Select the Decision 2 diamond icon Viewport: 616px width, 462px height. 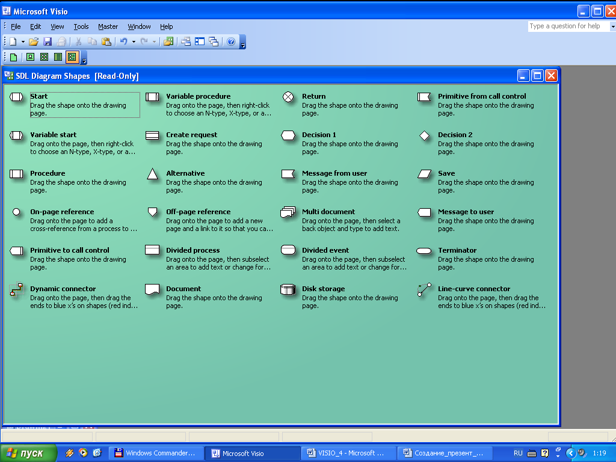point(424,135)
